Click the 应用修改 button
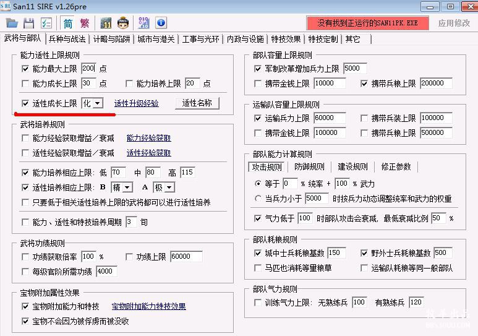The image size is (478, 336). click(454, 23)
